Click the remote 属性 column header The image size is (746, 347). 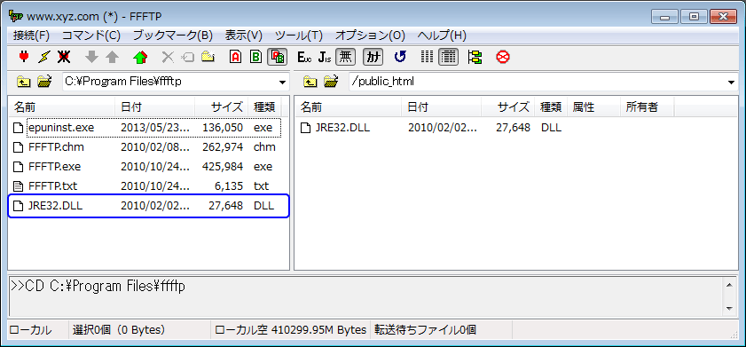[593, 107]
